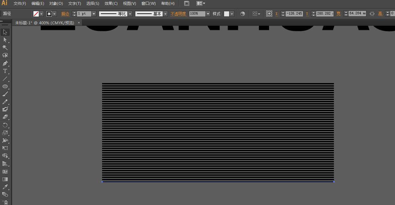Click the reference point grid selector

point(269,14)
